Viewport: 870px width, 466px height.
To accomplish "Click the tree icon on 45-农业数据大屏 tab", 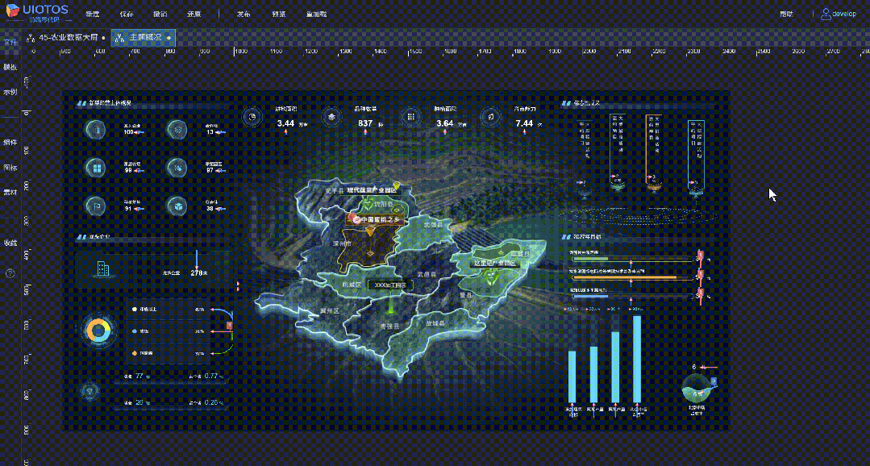I will (x=31, y=38).
